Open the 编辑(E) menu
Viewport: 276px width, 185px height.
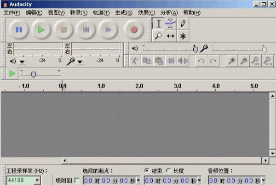click(x=34, y=13)
